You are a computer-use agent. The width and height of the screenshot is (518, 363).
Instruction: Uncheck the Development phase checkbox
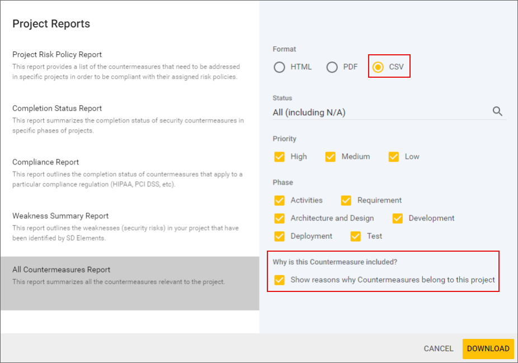click(398, 218)
